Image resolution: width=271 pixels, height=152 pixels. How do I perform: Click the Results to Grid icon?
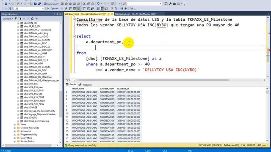(x=102, y=8)
